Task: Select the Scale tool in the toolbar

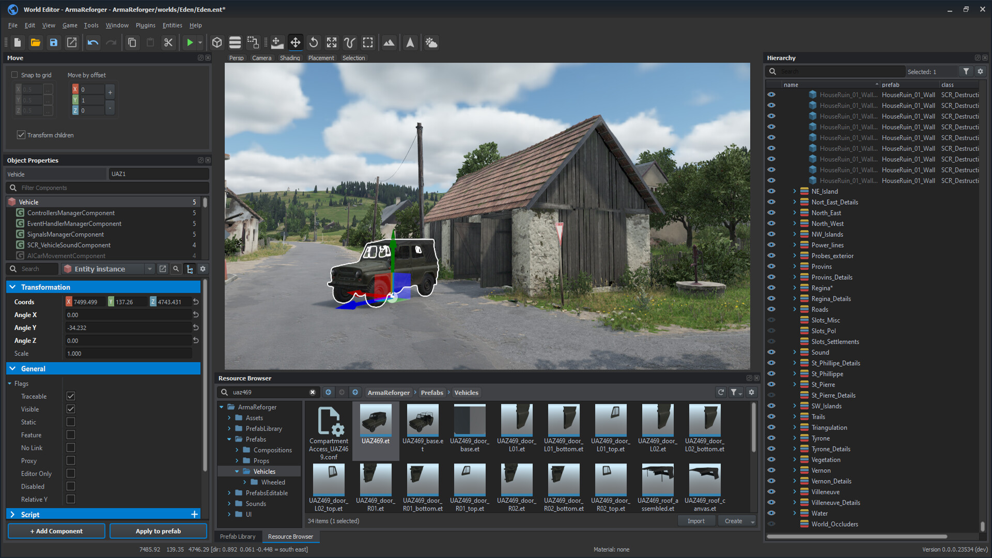Action: pyautogui.click(x=331, y=42)
